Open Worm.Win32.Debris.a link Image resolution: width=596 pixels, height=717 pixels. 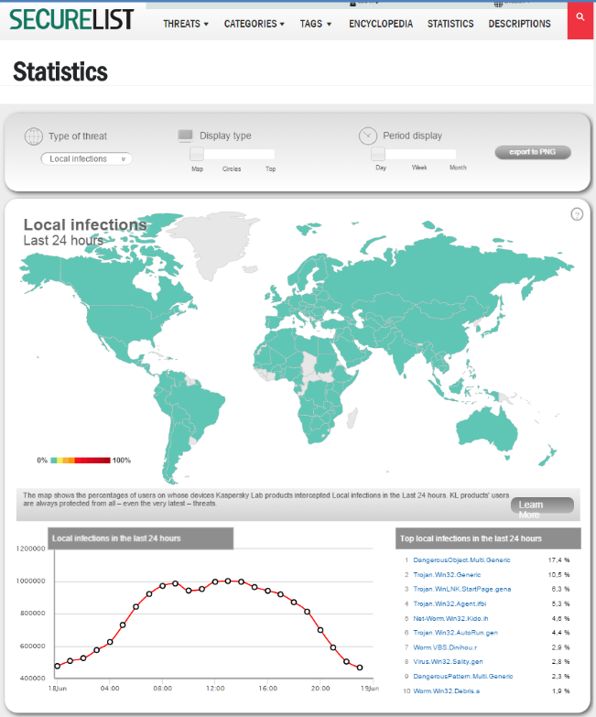tap(447, 690)
